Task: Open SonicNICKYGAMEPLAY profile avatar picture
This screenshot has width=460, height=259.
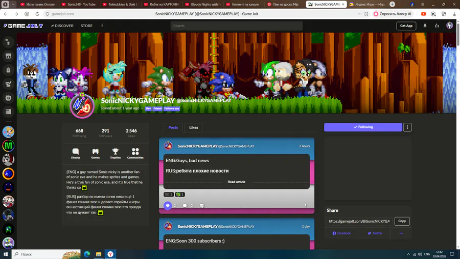Action: pyautogui.click(x=82, y=106)
